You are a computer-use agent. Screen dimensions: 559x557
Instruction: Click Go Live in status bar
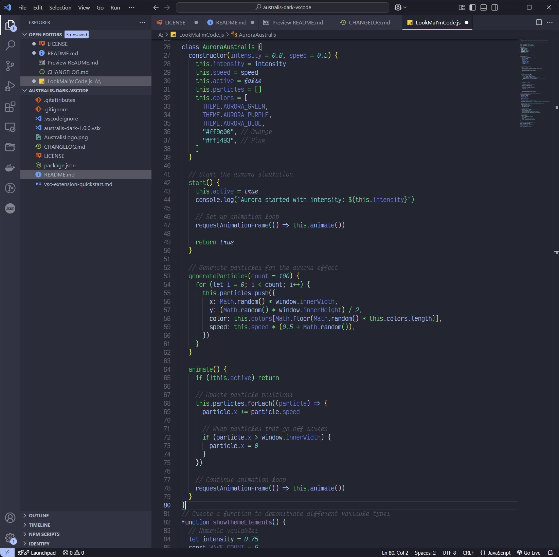click(x=529, y=553)
